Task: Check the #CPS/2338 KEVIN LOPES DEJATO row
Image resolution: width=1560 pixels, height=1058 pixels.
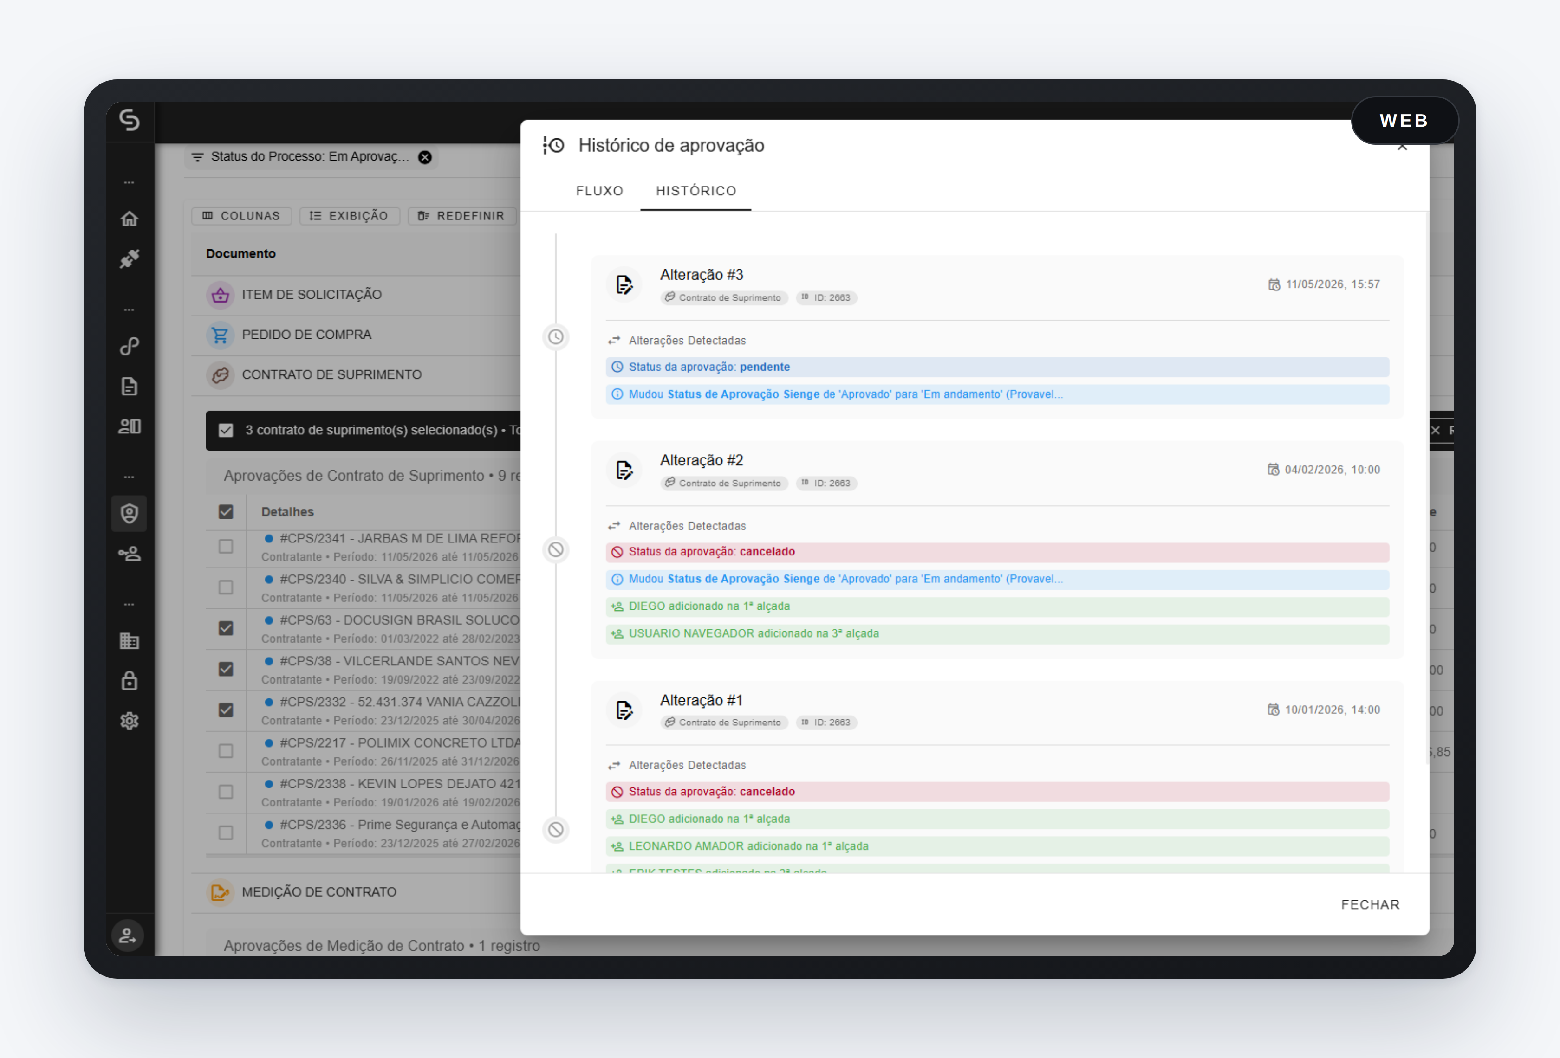Action: [226, 792]
